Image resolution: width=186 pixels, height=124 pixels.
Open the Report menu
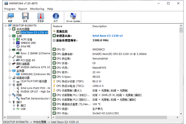click(x=23, y=9)
